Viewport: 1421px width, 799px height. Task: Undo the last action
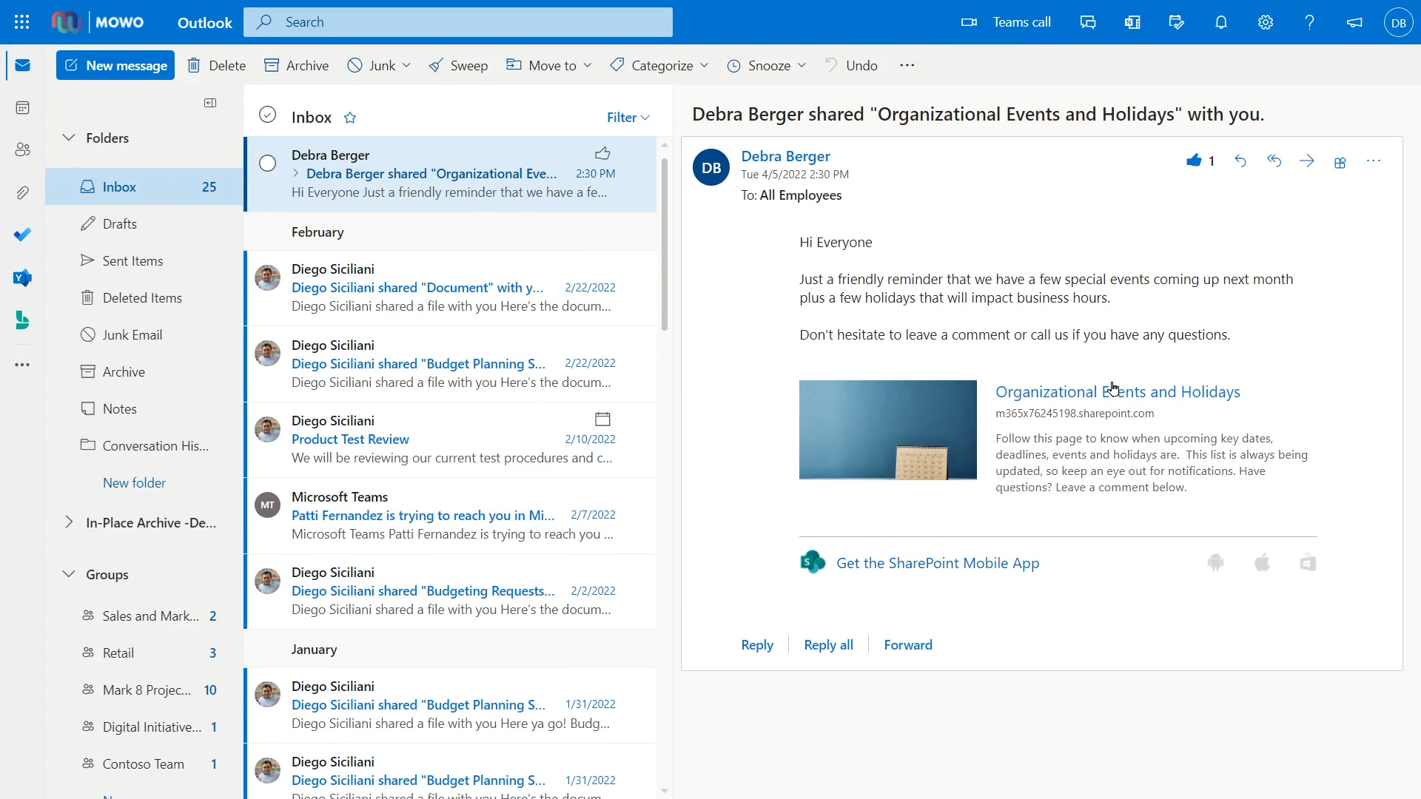pyautogui.click(x=851, y=65)
